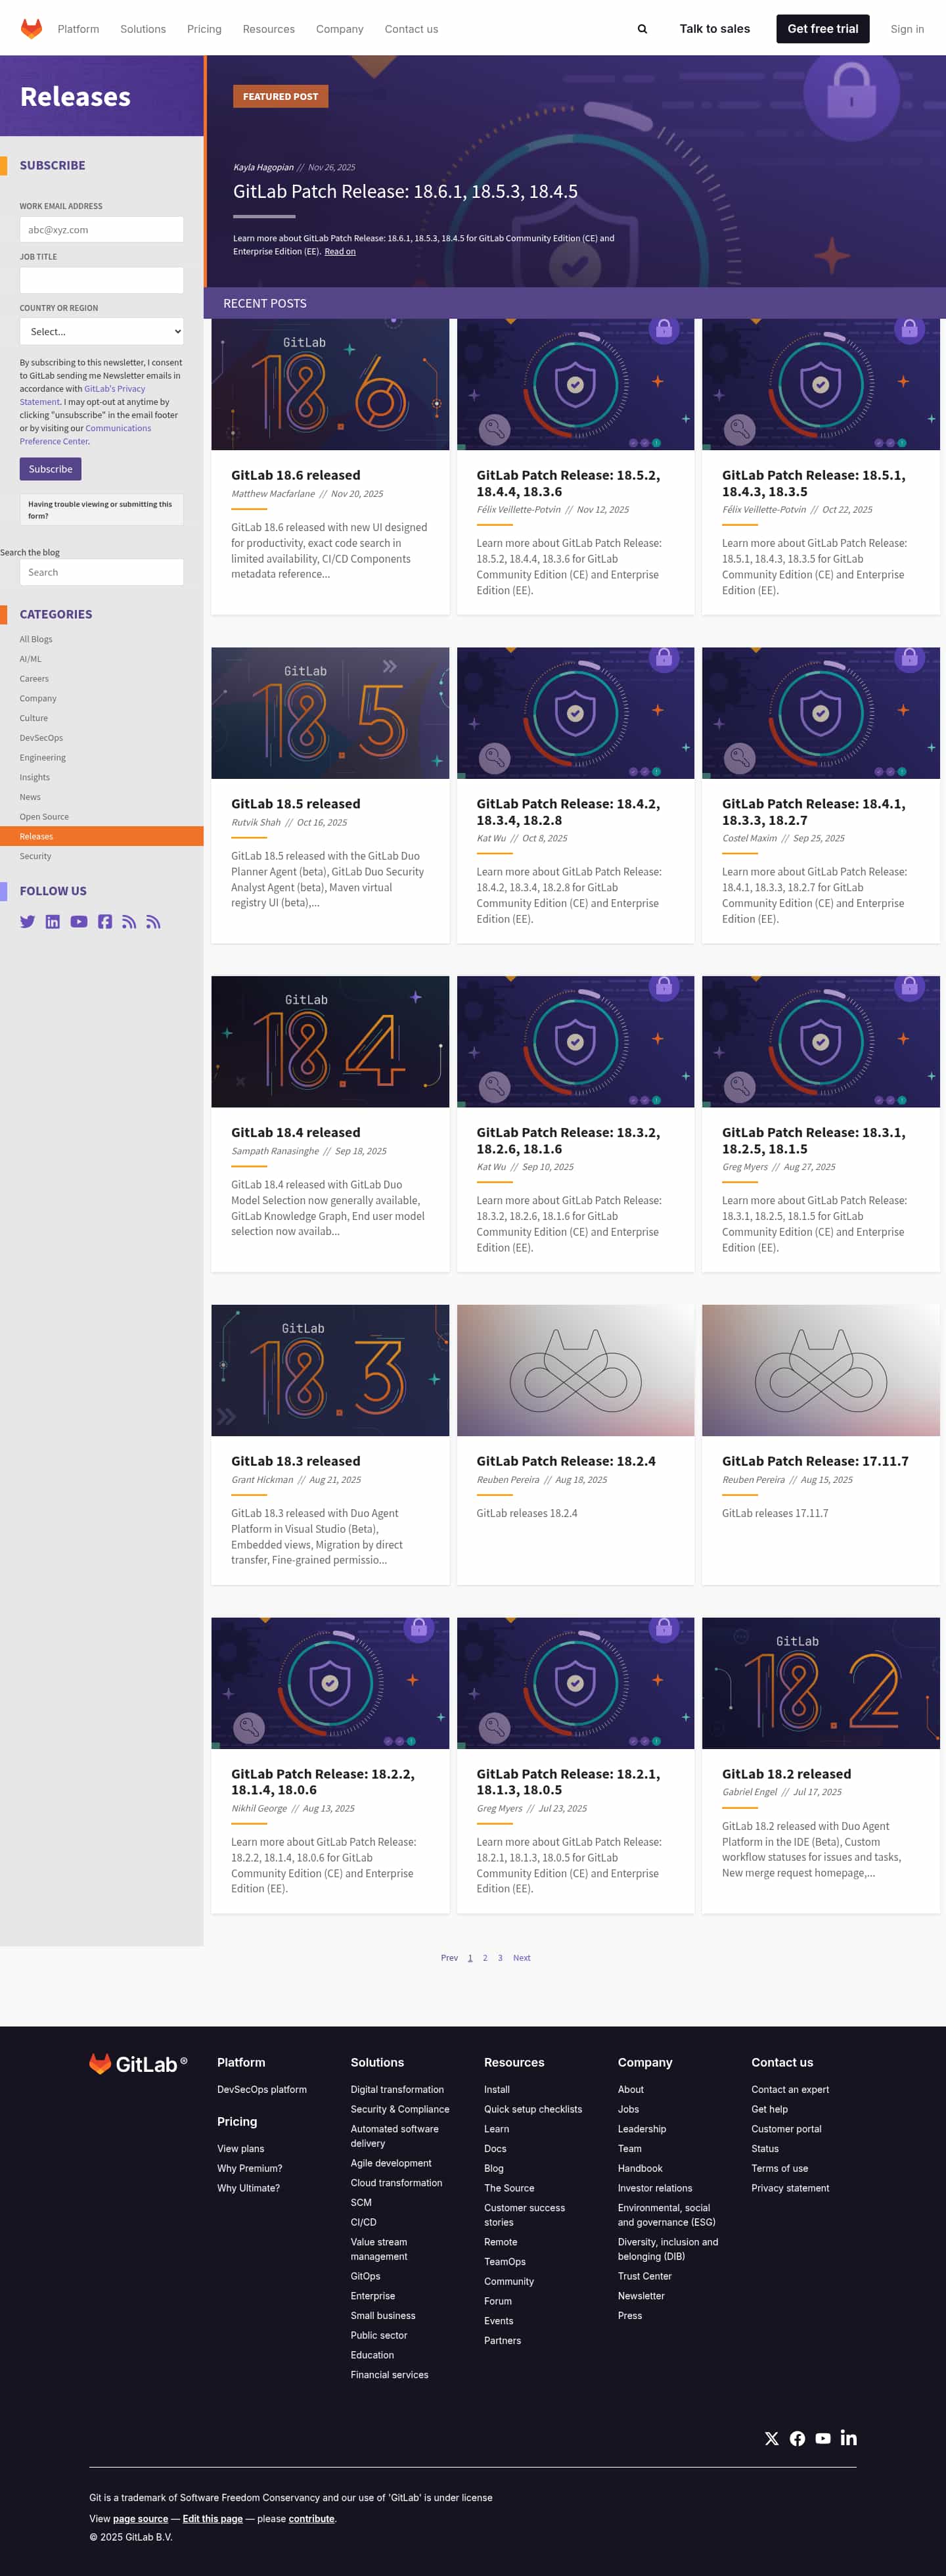Expand the Country or Region select

point(102,331)
